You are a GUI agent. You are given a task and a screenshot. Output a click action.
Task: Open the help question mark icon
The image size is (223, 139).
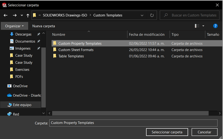tap(215, 26)
